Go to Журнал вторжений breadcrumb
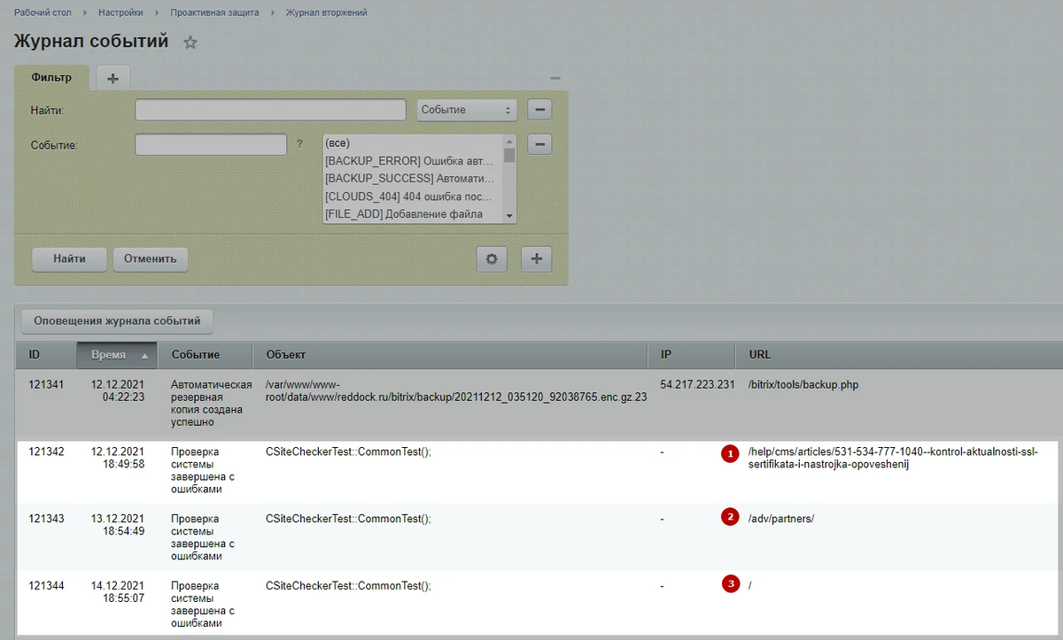 (x=326, y=12)
